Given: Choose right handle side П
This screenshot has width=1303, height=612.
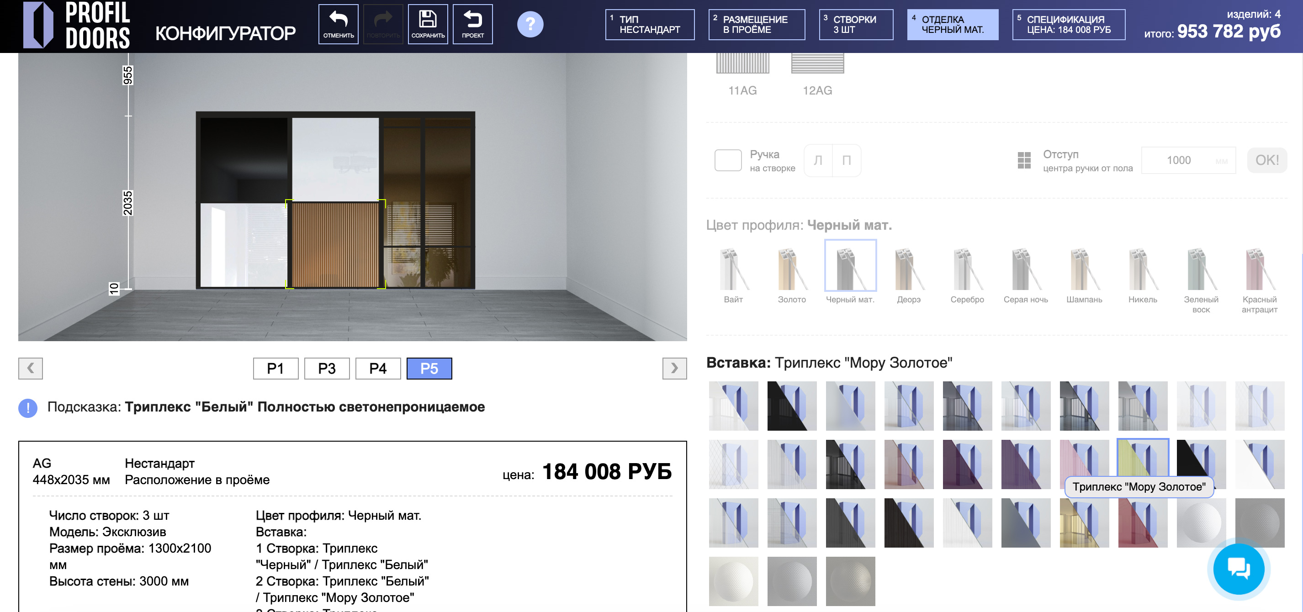Looking at the screenshot, I should pyautogui.click(x=846, y=160).
